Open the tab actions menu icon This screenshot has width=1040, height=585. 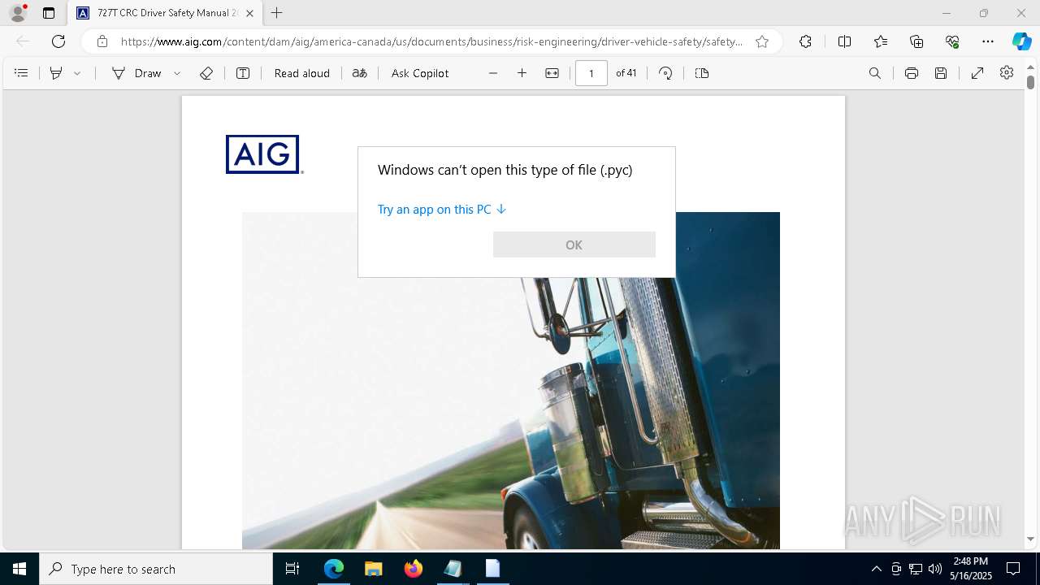[49, 13]
